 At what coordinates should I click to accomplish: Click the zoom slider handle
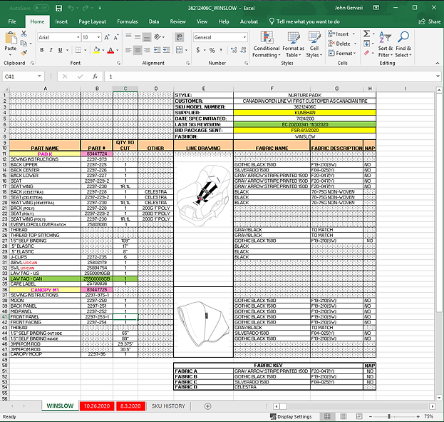[x=389, y=416]
